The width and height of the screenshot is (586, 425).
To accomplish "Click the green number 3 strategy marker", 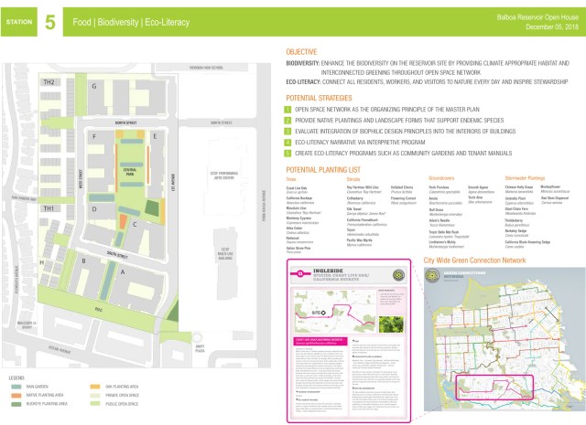I will pyautogui.click(x=288, y=132).
